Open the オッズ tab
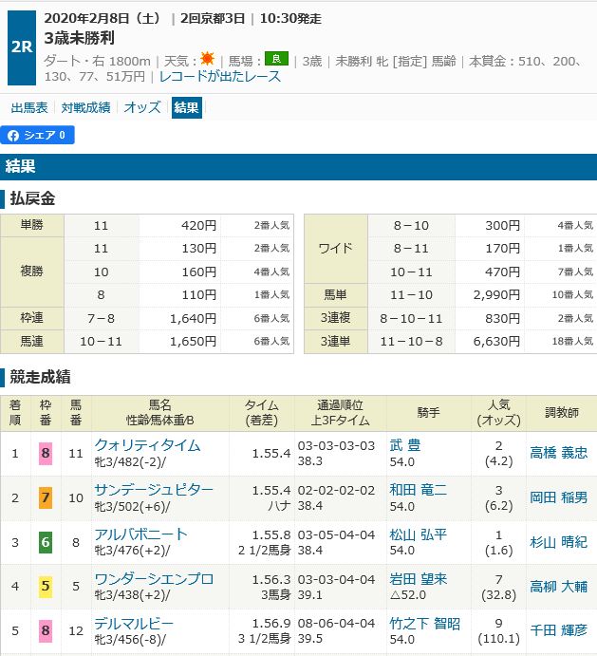This screenshot has width=597, height=656. tap(142, 107)
